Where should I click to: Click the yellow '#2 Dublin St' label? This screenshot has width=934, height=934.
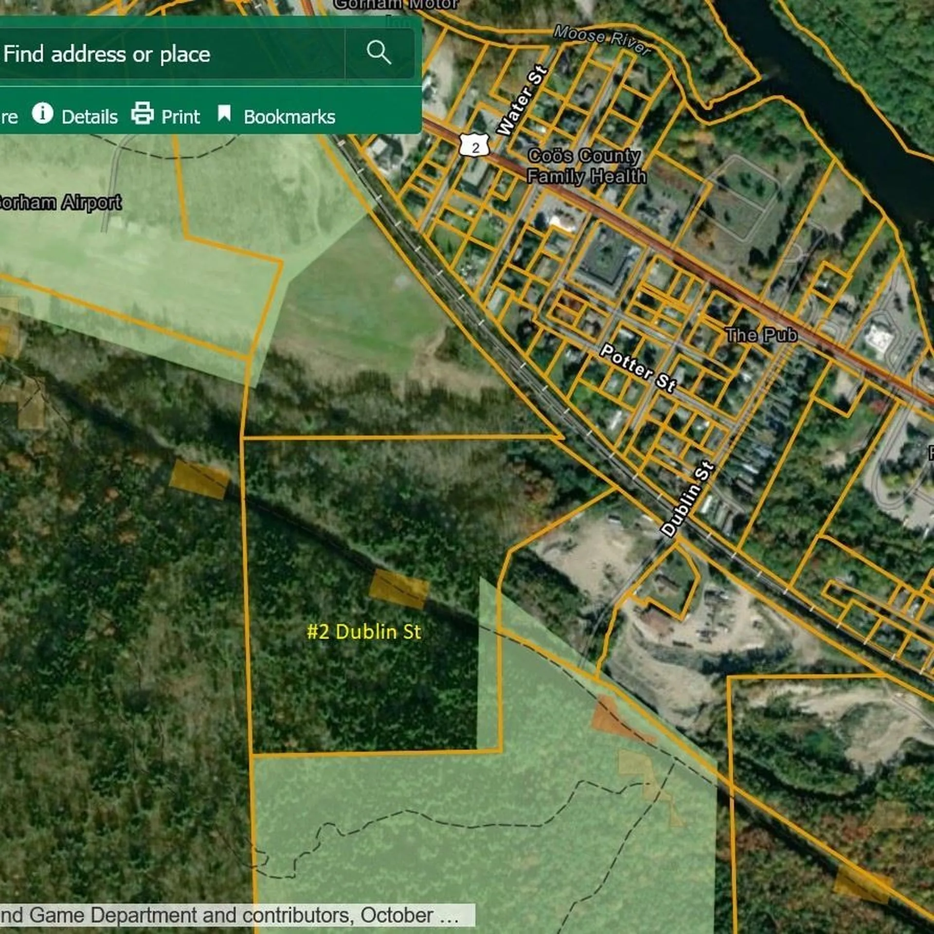pyautogui.click(x=364, y=631)
